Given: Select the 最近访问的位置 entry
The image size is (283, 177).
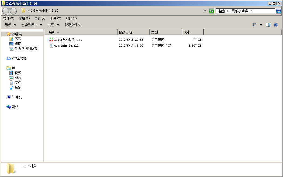Looking at the screenshot, I should point(26,49).
